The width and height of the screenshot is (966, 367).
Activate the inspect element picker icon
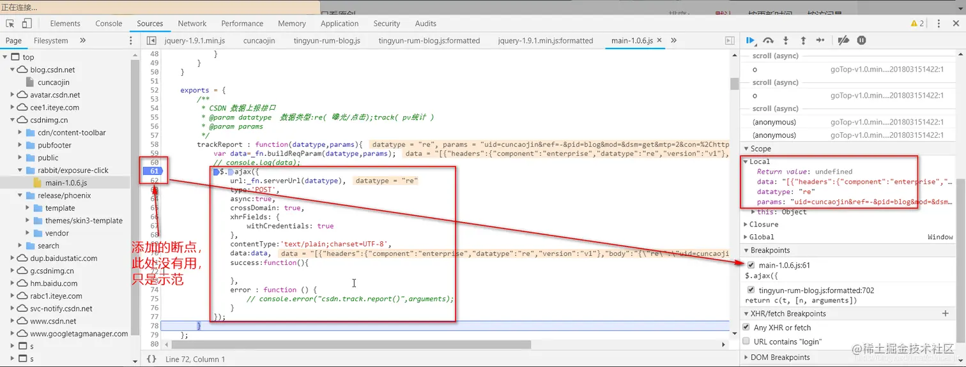(x=10, y=24)
